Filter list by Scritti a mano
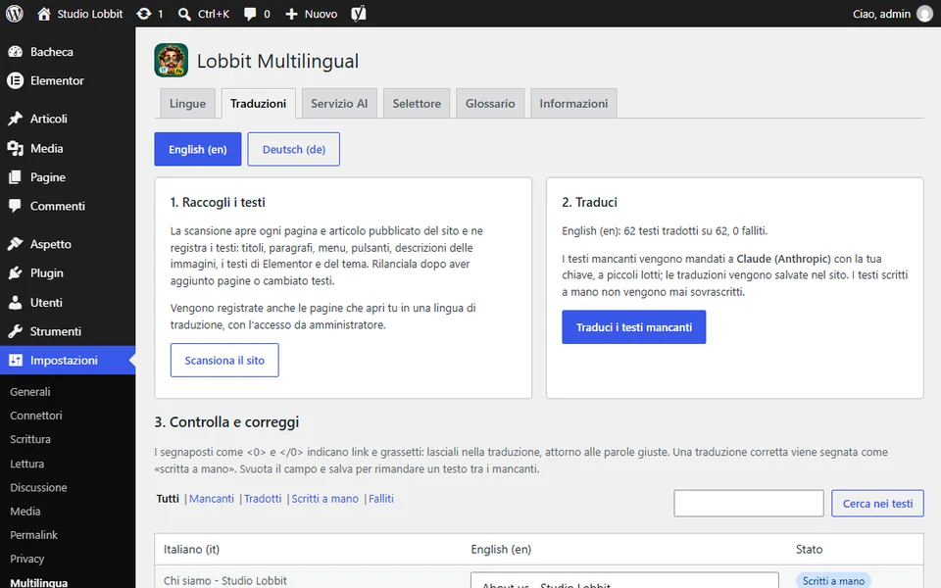941x588 pixels. click(x=324, y=499)
